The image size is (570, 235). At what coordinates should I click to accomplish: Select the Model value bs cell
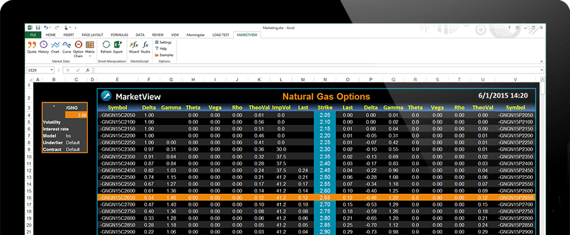[x=76, y=135]
